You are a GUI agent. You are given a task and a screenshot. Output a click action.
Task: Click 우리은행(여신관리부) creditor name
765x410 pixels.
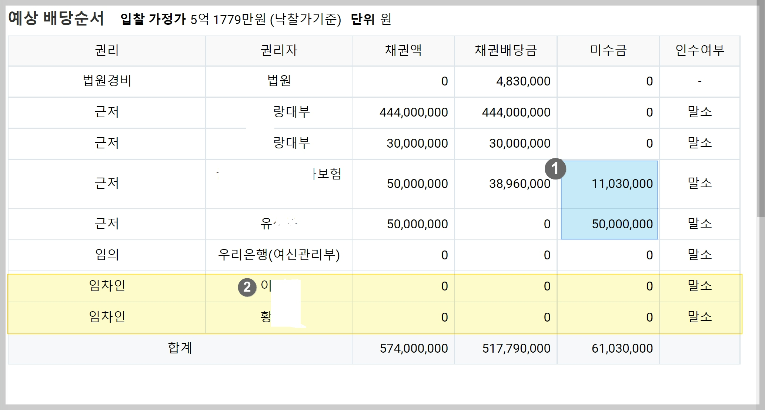(x=279, y=255)
